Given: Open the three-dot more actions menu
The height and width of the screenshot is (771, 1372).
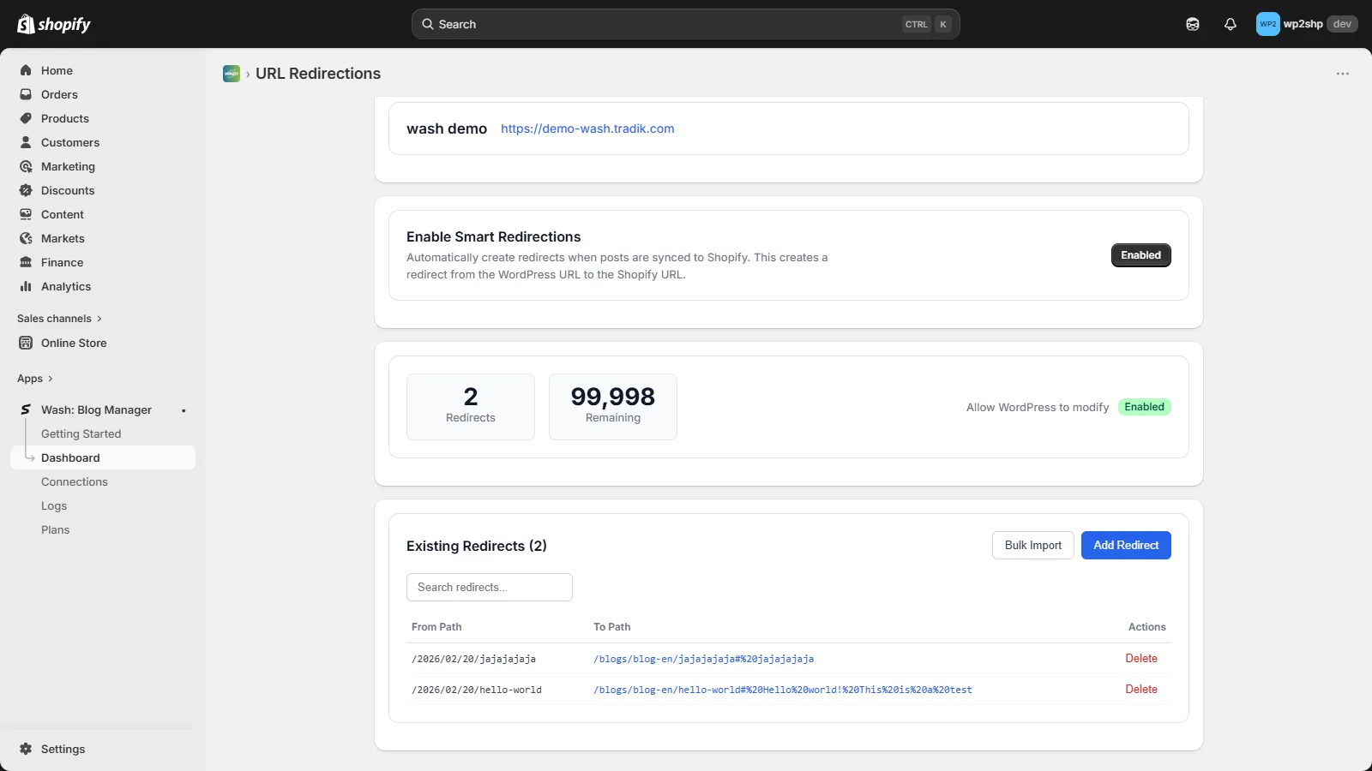Looking at the screenshot, I should coord(1343,74).
